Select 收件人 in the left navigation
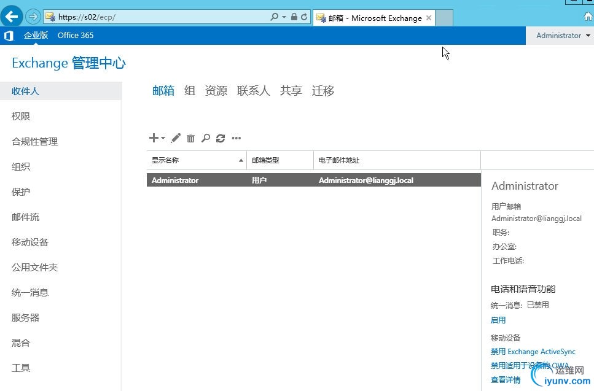Screen dimensions: 594x391 (61, 91)
